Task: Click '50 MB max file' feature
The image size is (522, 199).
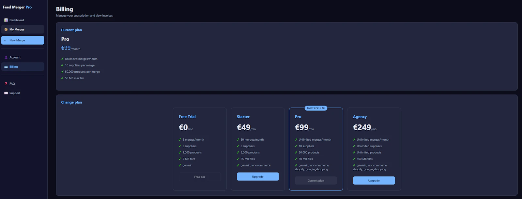Action: (74, 78)
